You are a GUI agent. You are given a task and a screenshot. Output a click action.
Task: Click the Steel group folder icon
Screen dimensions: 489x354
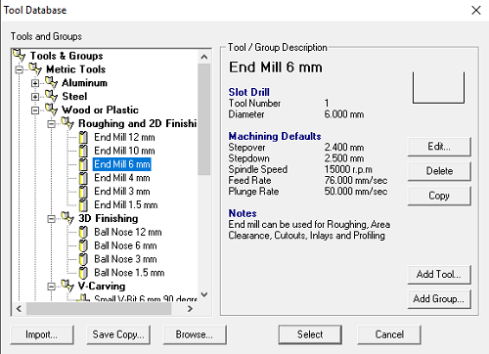[x=51, y=96]
